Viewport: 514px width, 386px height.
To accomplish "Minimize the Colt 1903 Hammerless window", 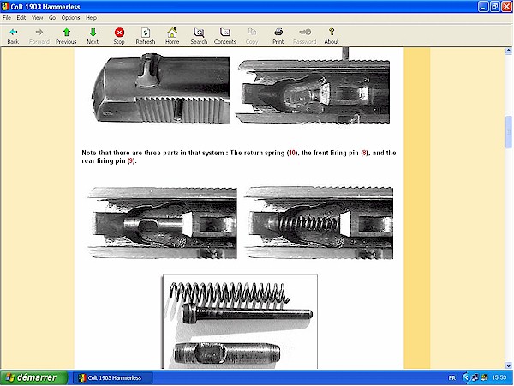I will coord(483,6).
